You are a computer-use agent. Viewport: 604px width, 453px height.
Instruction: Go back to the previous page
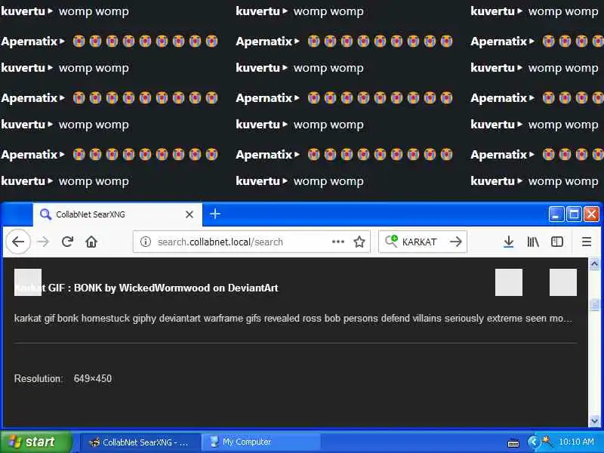[x=18, y=242]
